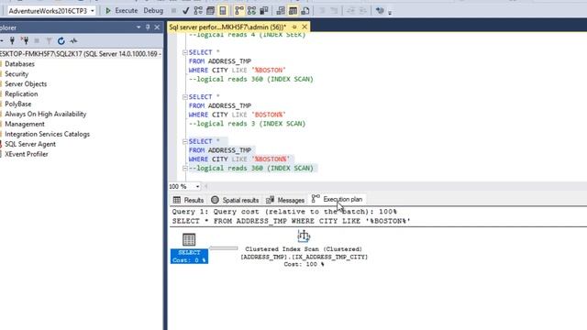Screen dimensions: 587x330
Task: Collapse the '%BOSTON%' SELECT block
Action: [184, 141]
